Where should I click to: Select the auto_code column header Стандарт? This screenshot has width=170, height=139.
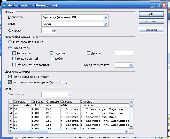(22, 102)
